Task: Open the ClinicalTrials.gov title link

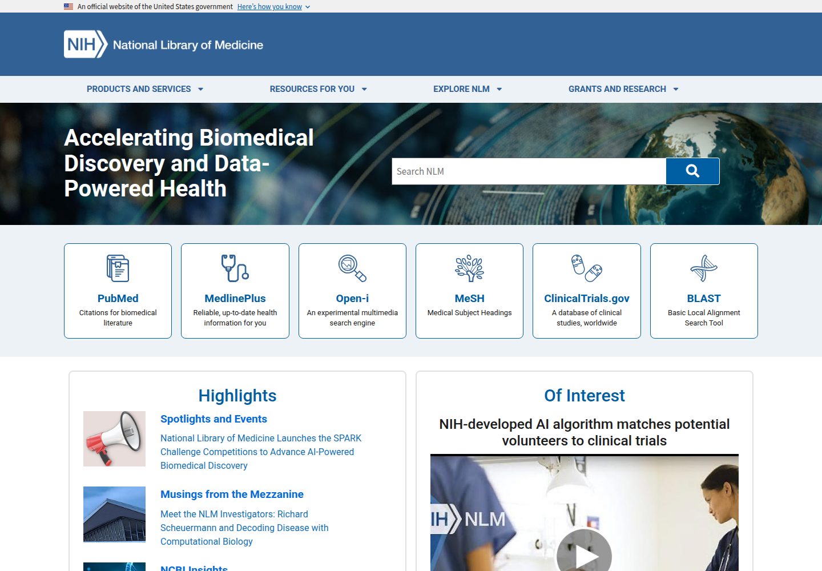Action: [587, 298]
